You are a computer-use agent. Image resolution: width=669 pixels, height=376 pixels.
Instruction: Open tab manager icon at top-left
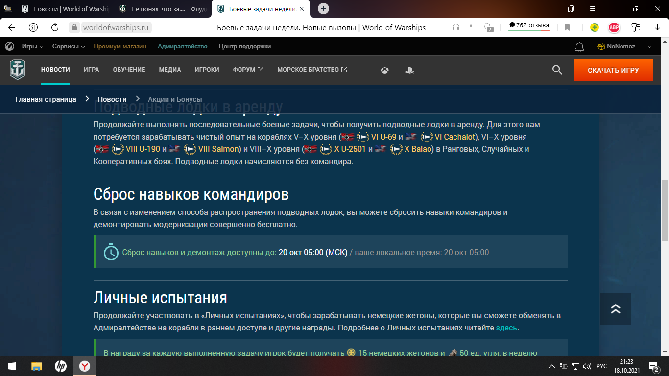pos(7,9)
